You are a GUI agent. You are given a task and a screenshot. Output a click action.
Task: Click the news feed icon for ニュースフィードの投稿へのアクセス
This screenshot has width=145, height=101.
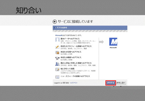pos(57,77)
